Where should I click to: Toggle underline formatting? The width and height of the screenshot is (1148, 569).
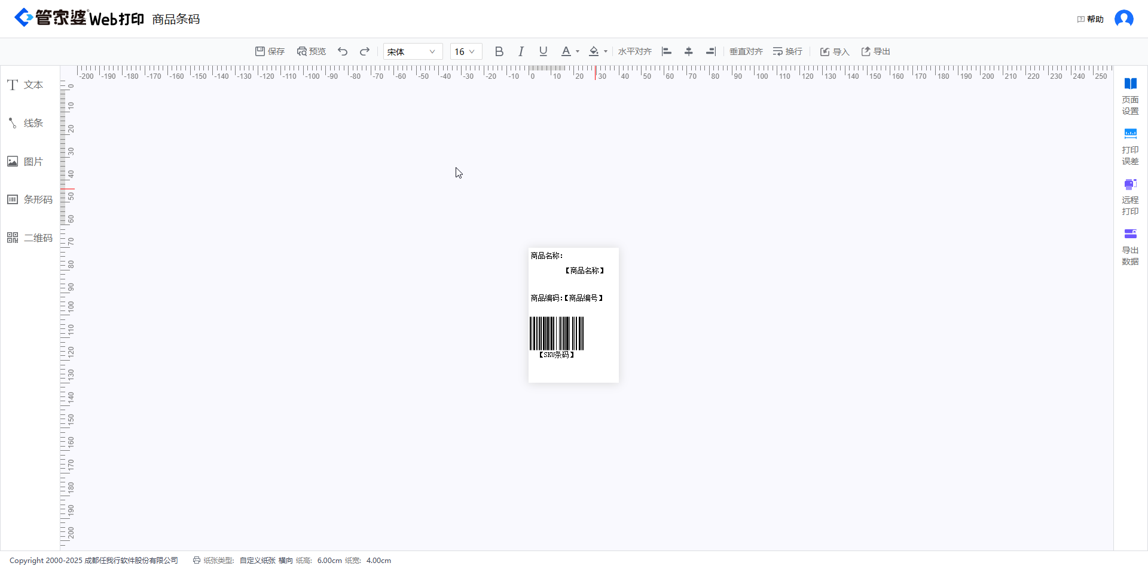[543, 51]
